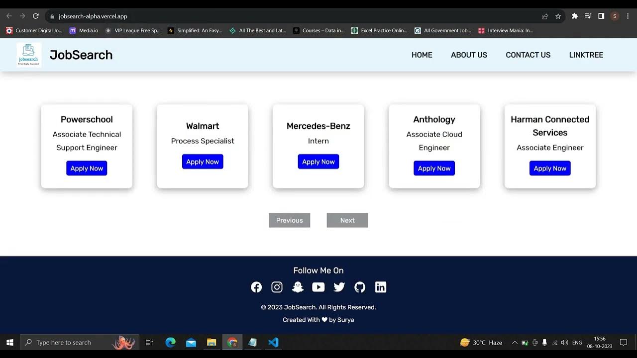Navigate to HOME in the site menu
The width and height of the screenshot is (637, 358).
click(x=422, y=55)
